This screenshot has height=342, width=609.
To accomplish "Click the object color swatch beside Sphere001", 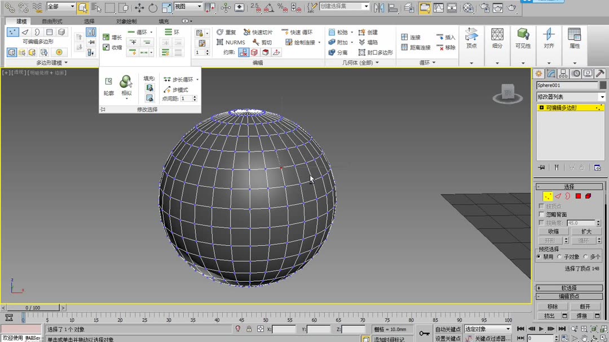I will pos(603,85).
